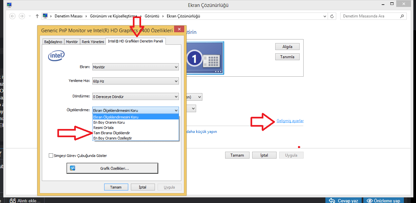
Task: Click the Önizleme yap button
Action: pos(383,200)
